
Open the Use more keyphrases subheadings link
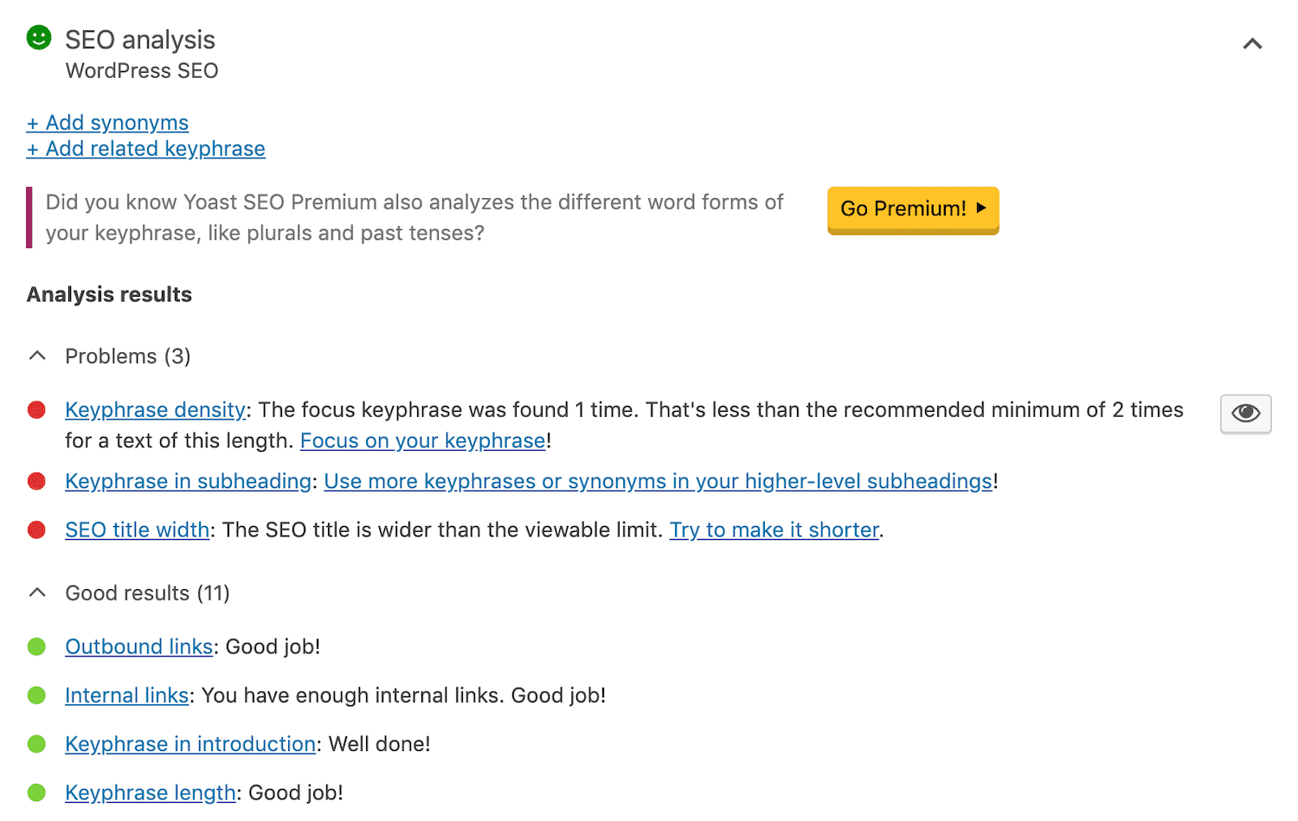[658, 481]
